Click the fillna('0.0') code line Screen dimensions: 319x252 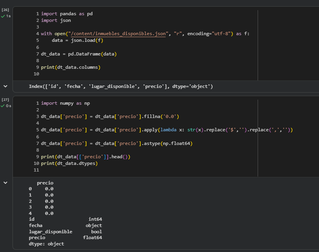coord(110,116)
